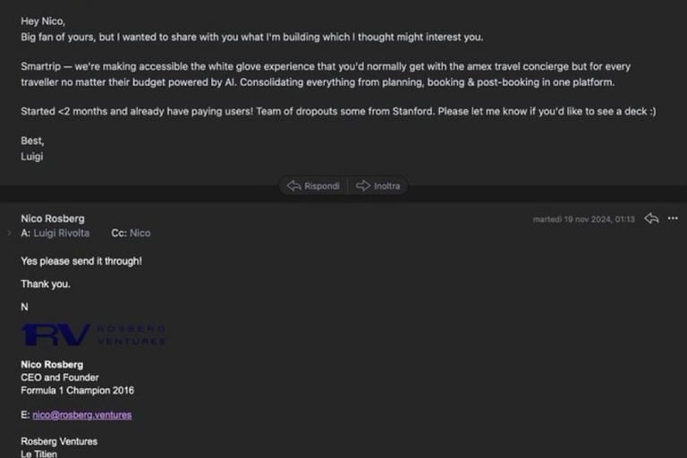Click the "CEO and Founder" signature line

point(60,377)
